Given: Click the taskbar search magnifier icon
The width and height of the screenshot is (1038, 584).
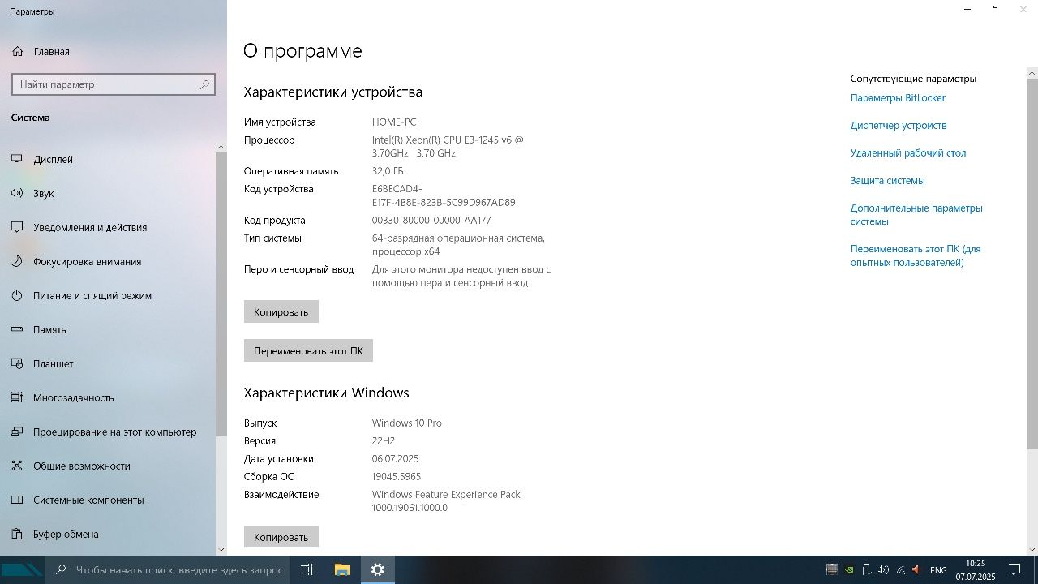Looking at the screenshot, I should [60, 569].
